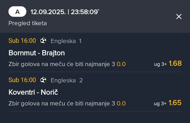Click the soccer ball icon for Engleska 1
190x123 pixels.
click(43, 41)
